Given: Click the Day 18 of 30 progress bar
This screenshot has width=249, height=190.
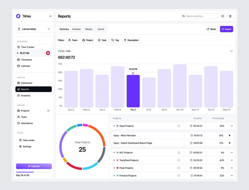Looking at the screenshot, I should click(x=34, y=172).
